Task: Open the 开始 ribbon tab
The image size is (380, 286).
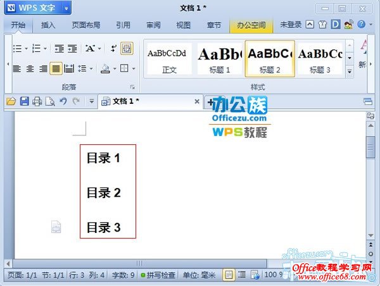Action: coord(18,25)
